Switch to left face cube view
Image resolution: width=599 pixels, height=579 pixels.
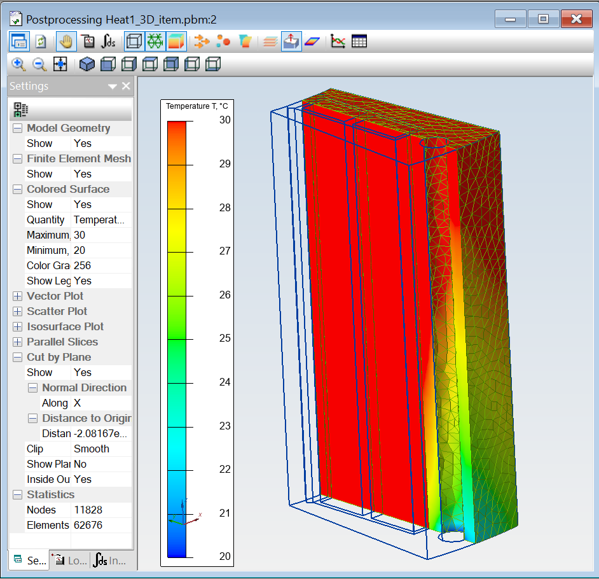[192, 65]
